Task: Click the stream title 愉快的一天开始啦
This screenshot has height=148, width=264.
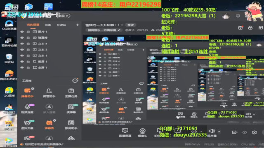Action: point(104,25)
